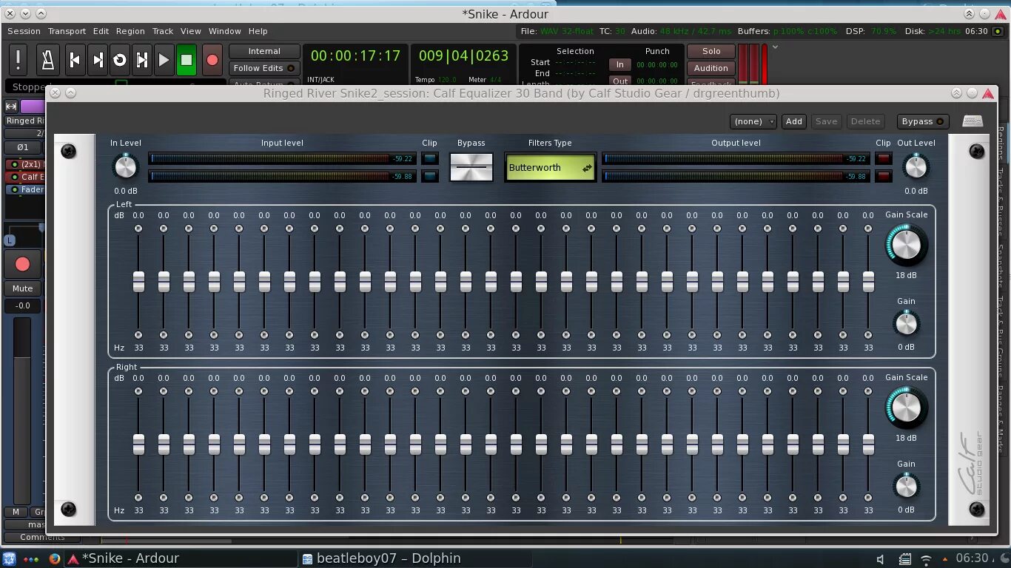The width and height of the screenshot is (1011, 568).
Task: Click the Add preset button
Action: pyautogui.click(x=794, y=121)
